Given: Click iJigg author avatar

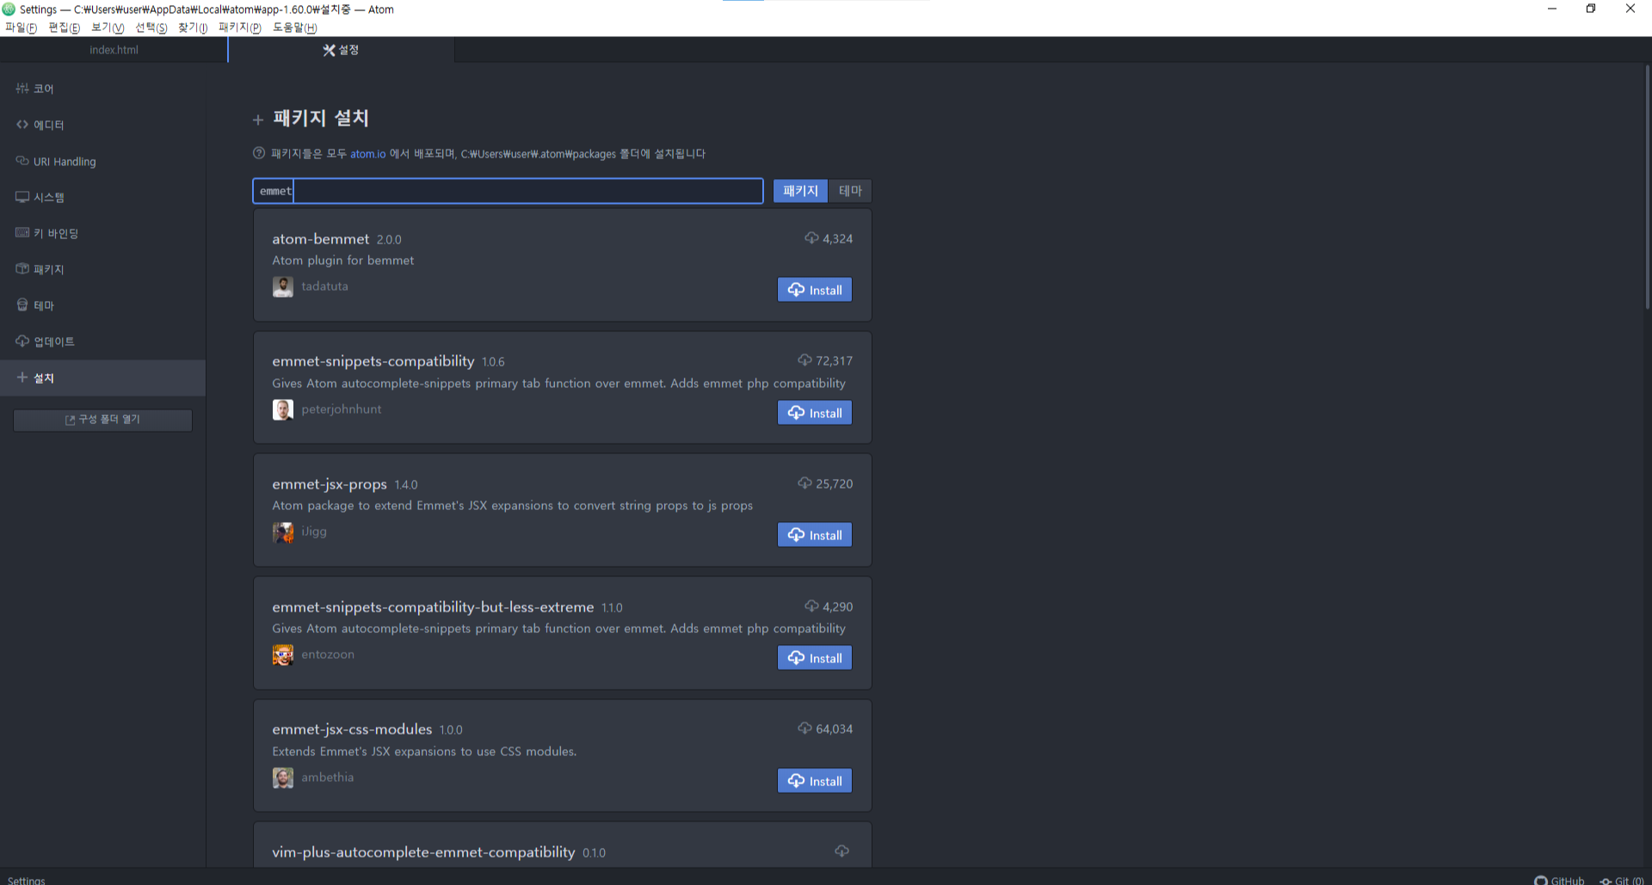Looking at the screenshot, I should click(x=282, y=532).
